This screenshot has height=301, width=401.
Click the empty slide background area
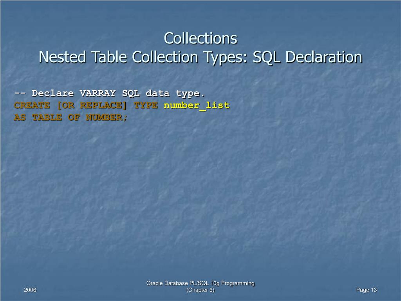pyautogui.click(x=200, y=188)
